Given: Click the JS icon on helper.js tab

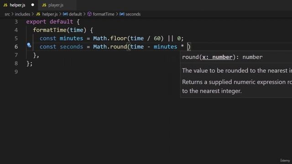Looking at the screenshot, I should [5, 5].
